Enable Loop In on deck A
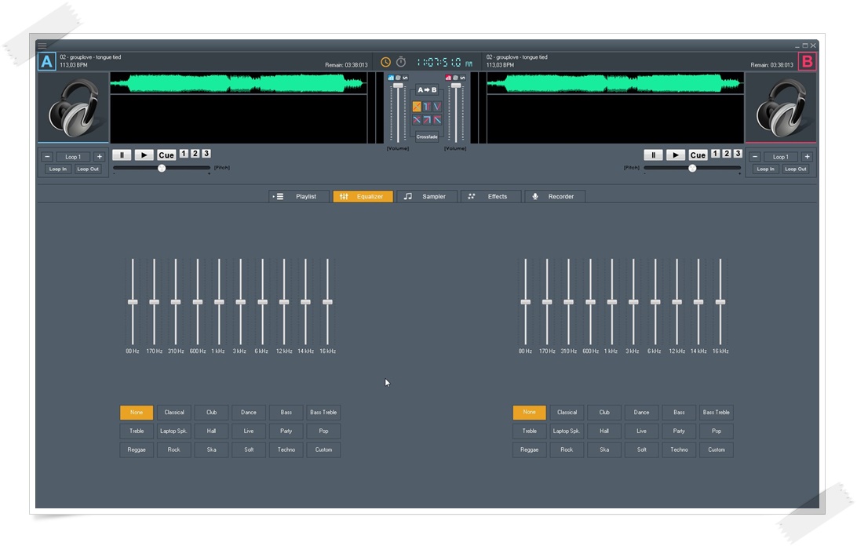This screenshot has height=546, width=857. tap(57, 168)
